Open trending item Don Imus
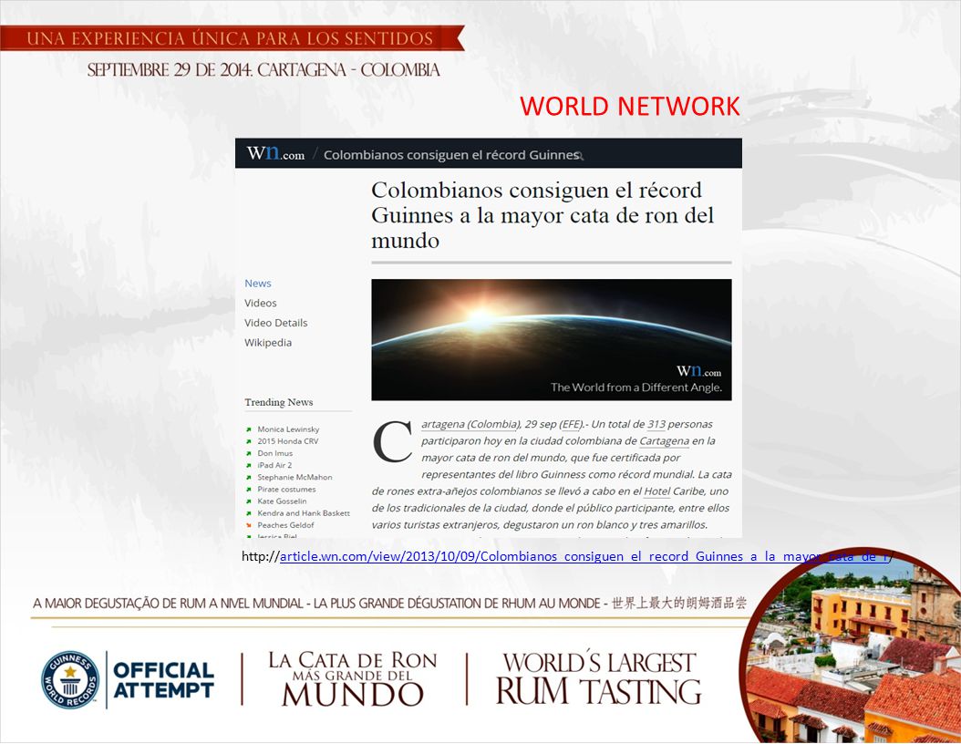The width and height of the screenshot is (961, 744). point(274,453)
